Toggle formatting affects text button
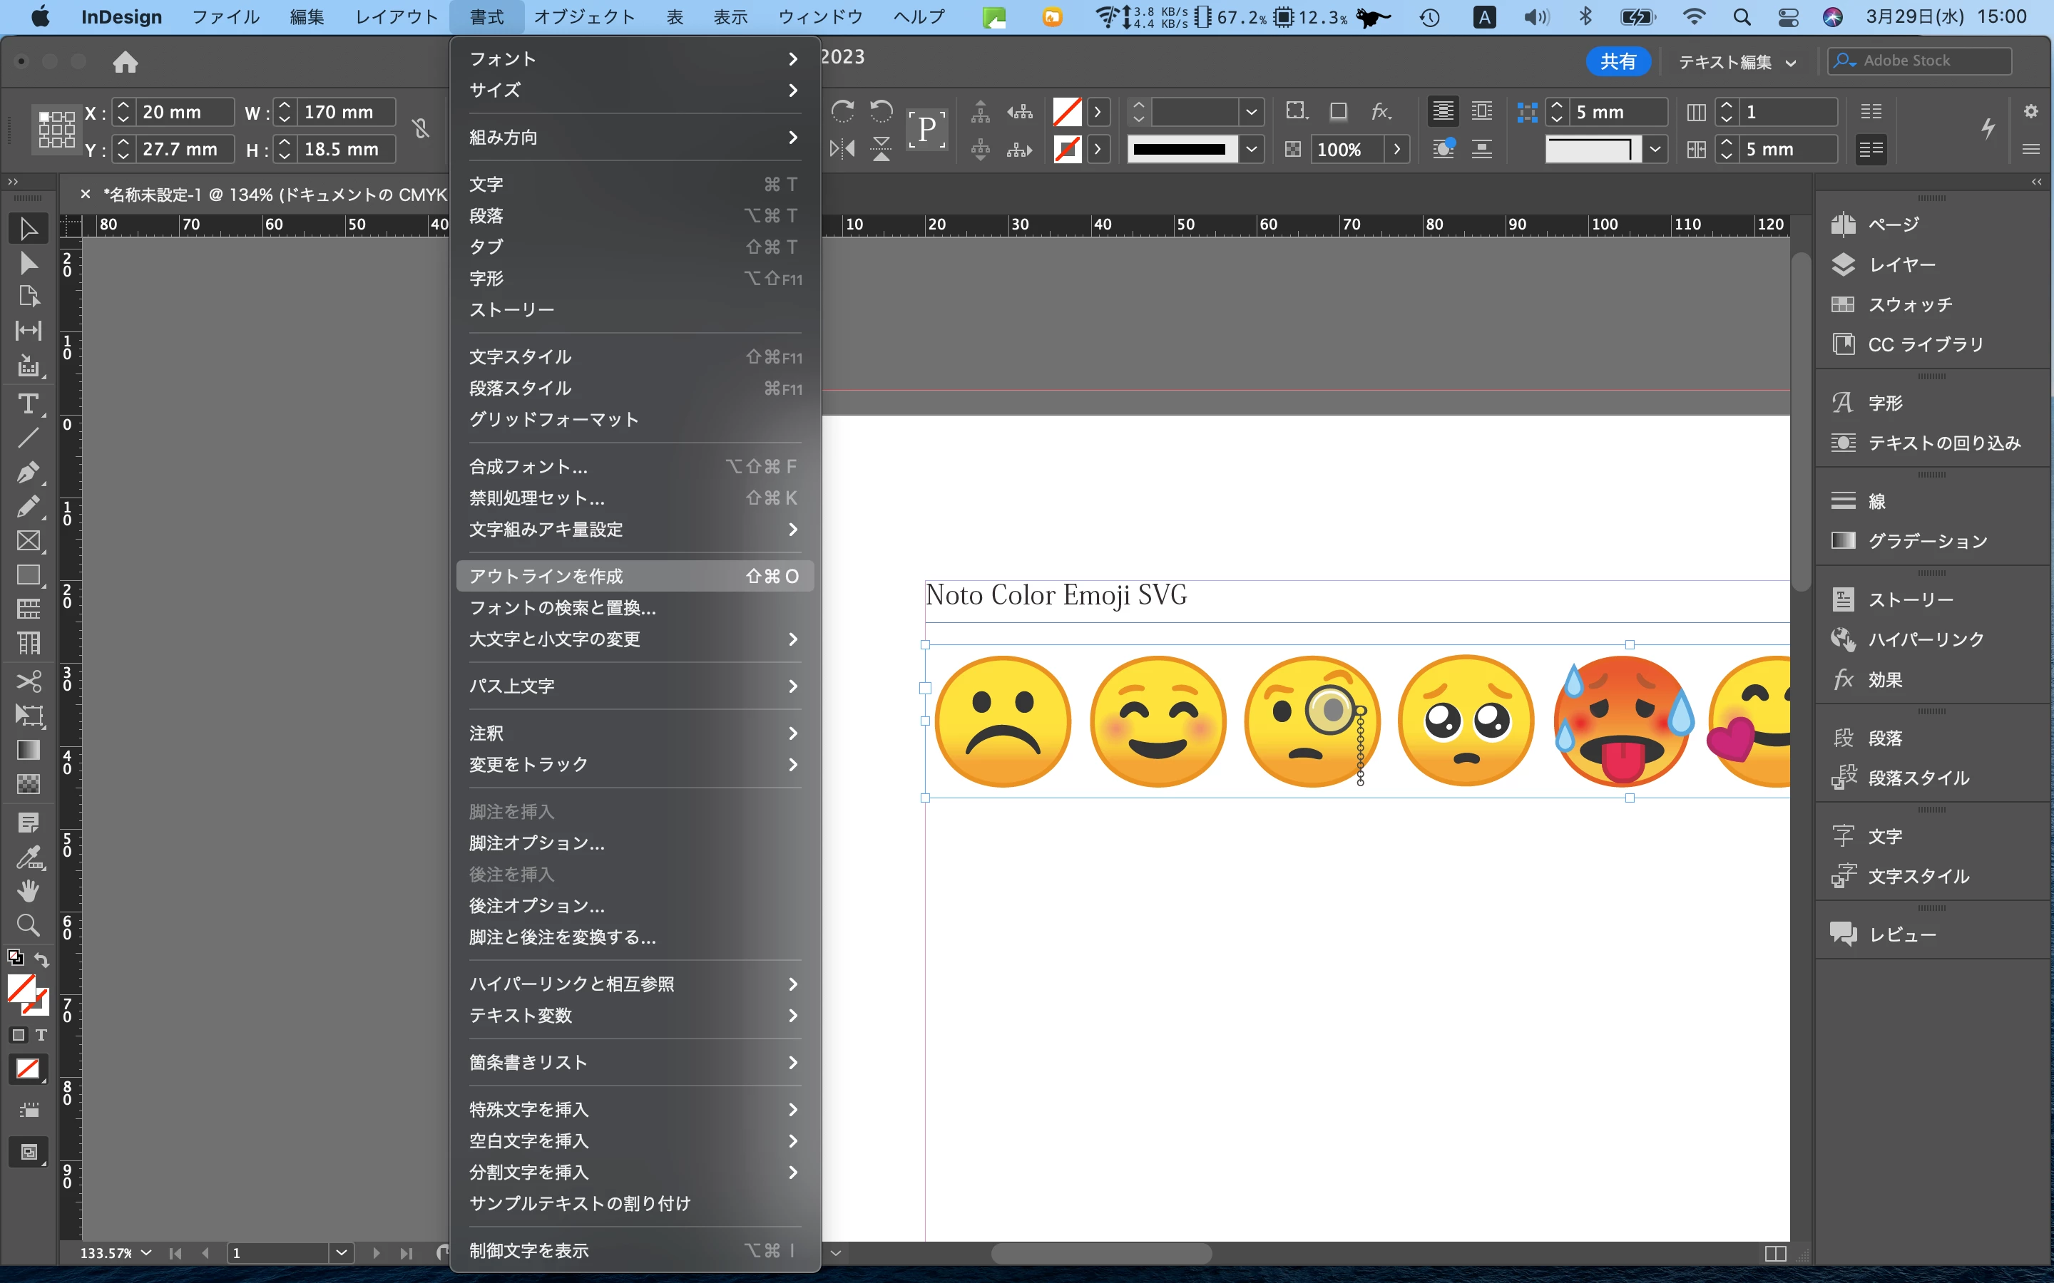 point(41,1035)
